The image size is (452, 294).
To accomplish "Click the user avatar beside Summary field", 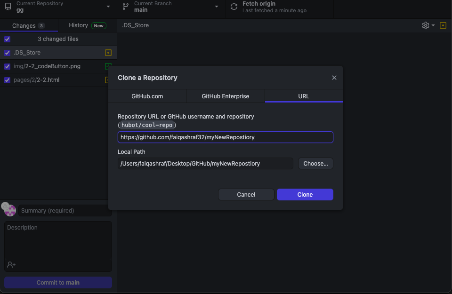I will (x=9, y=210).
